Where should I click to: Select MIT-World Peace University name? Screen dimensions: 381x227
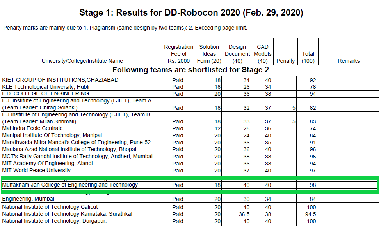click(36, 170)
